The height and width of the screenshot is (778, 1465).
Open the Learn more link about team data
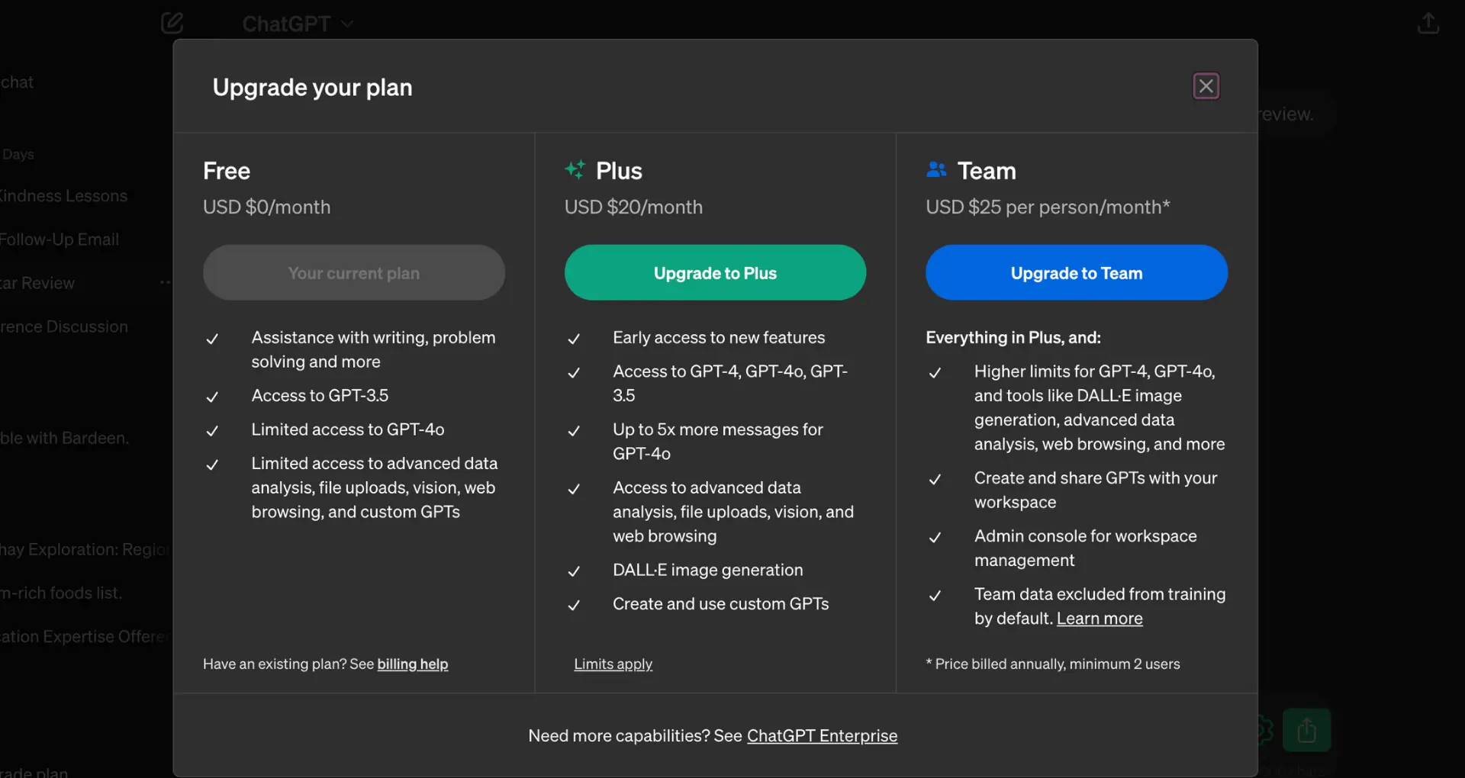1099,619
